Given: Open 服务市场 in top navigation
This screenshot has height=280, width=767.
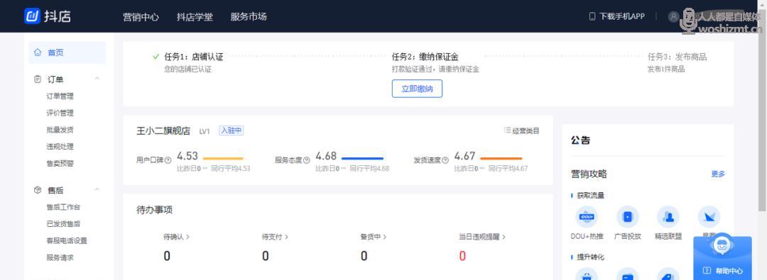Looking at the screenshot, I should pos(249,16).
